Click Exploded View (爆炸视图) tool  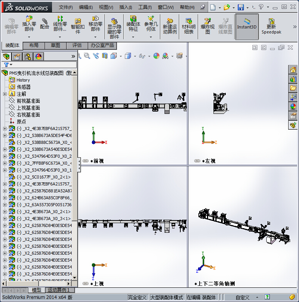(208, 26)
